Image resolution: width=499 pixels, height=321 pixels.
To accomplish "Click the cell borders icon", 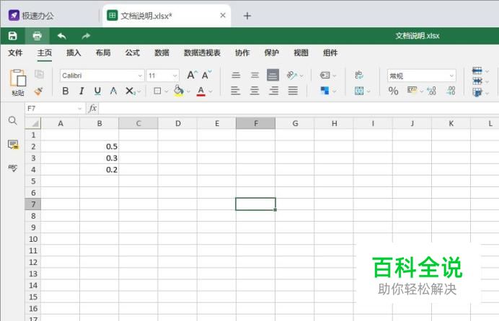I will click(x=157, y=91).
